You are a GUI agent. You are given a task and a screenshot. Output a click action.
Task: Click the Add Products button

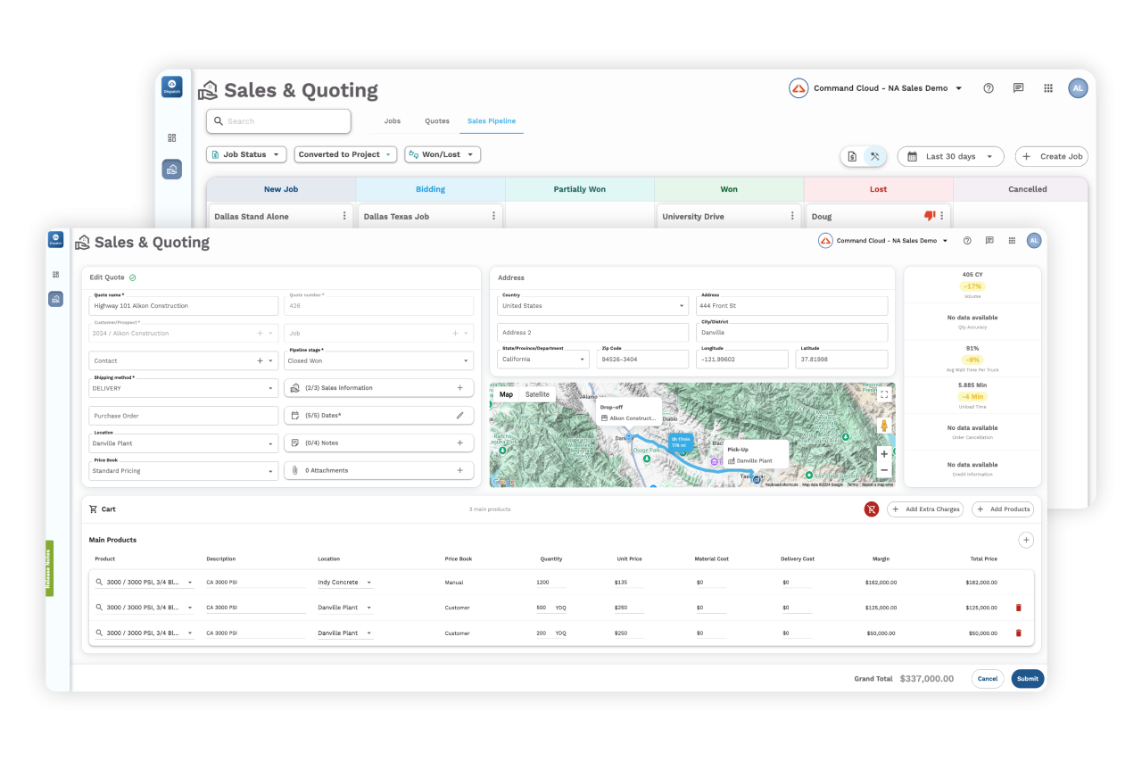(x=1003, y=509)
